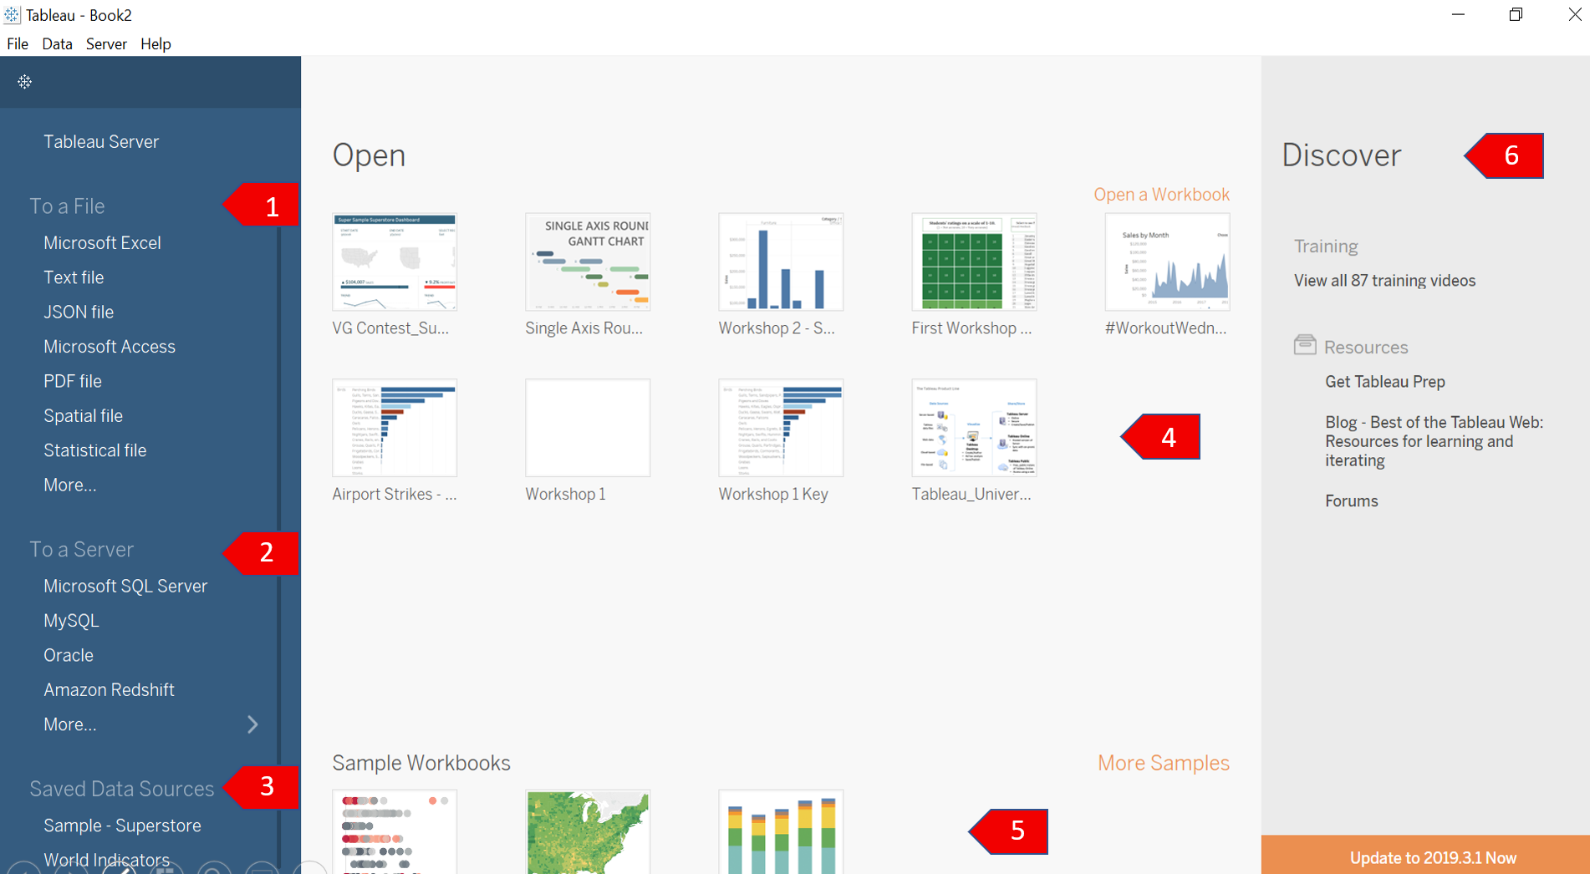Screen dimensions: 1590x874
Task: Connect to a Microsoft Excel file
Action: pos(102,242)
